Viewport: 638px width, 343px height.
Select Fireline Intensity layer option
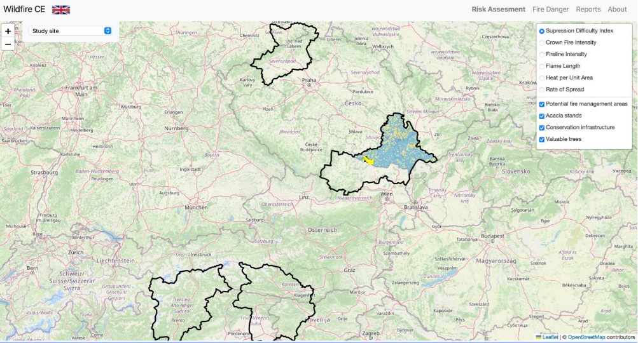(x=542, y=55)
